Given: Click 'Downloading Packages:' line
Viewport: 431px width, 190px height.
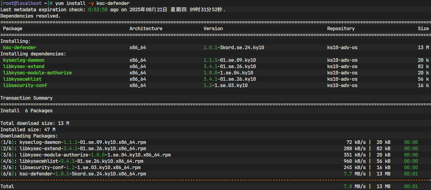Looking at the screenshot, I should (x=29, y=136).
